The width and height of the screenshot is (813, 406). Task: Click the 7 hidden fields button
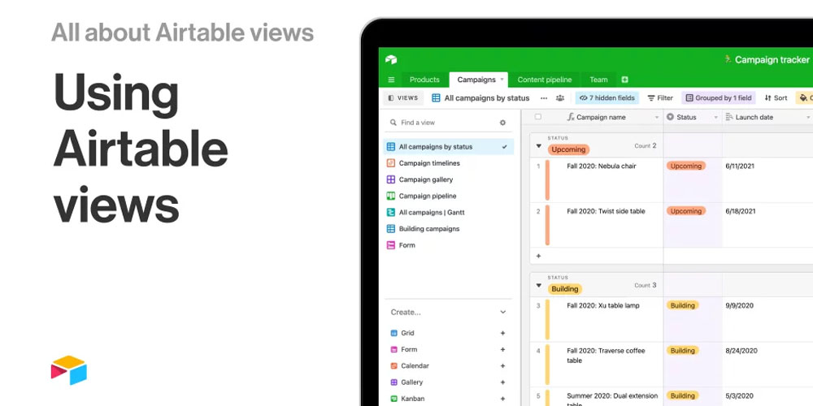pyautogui.click(x=607, y=98)
